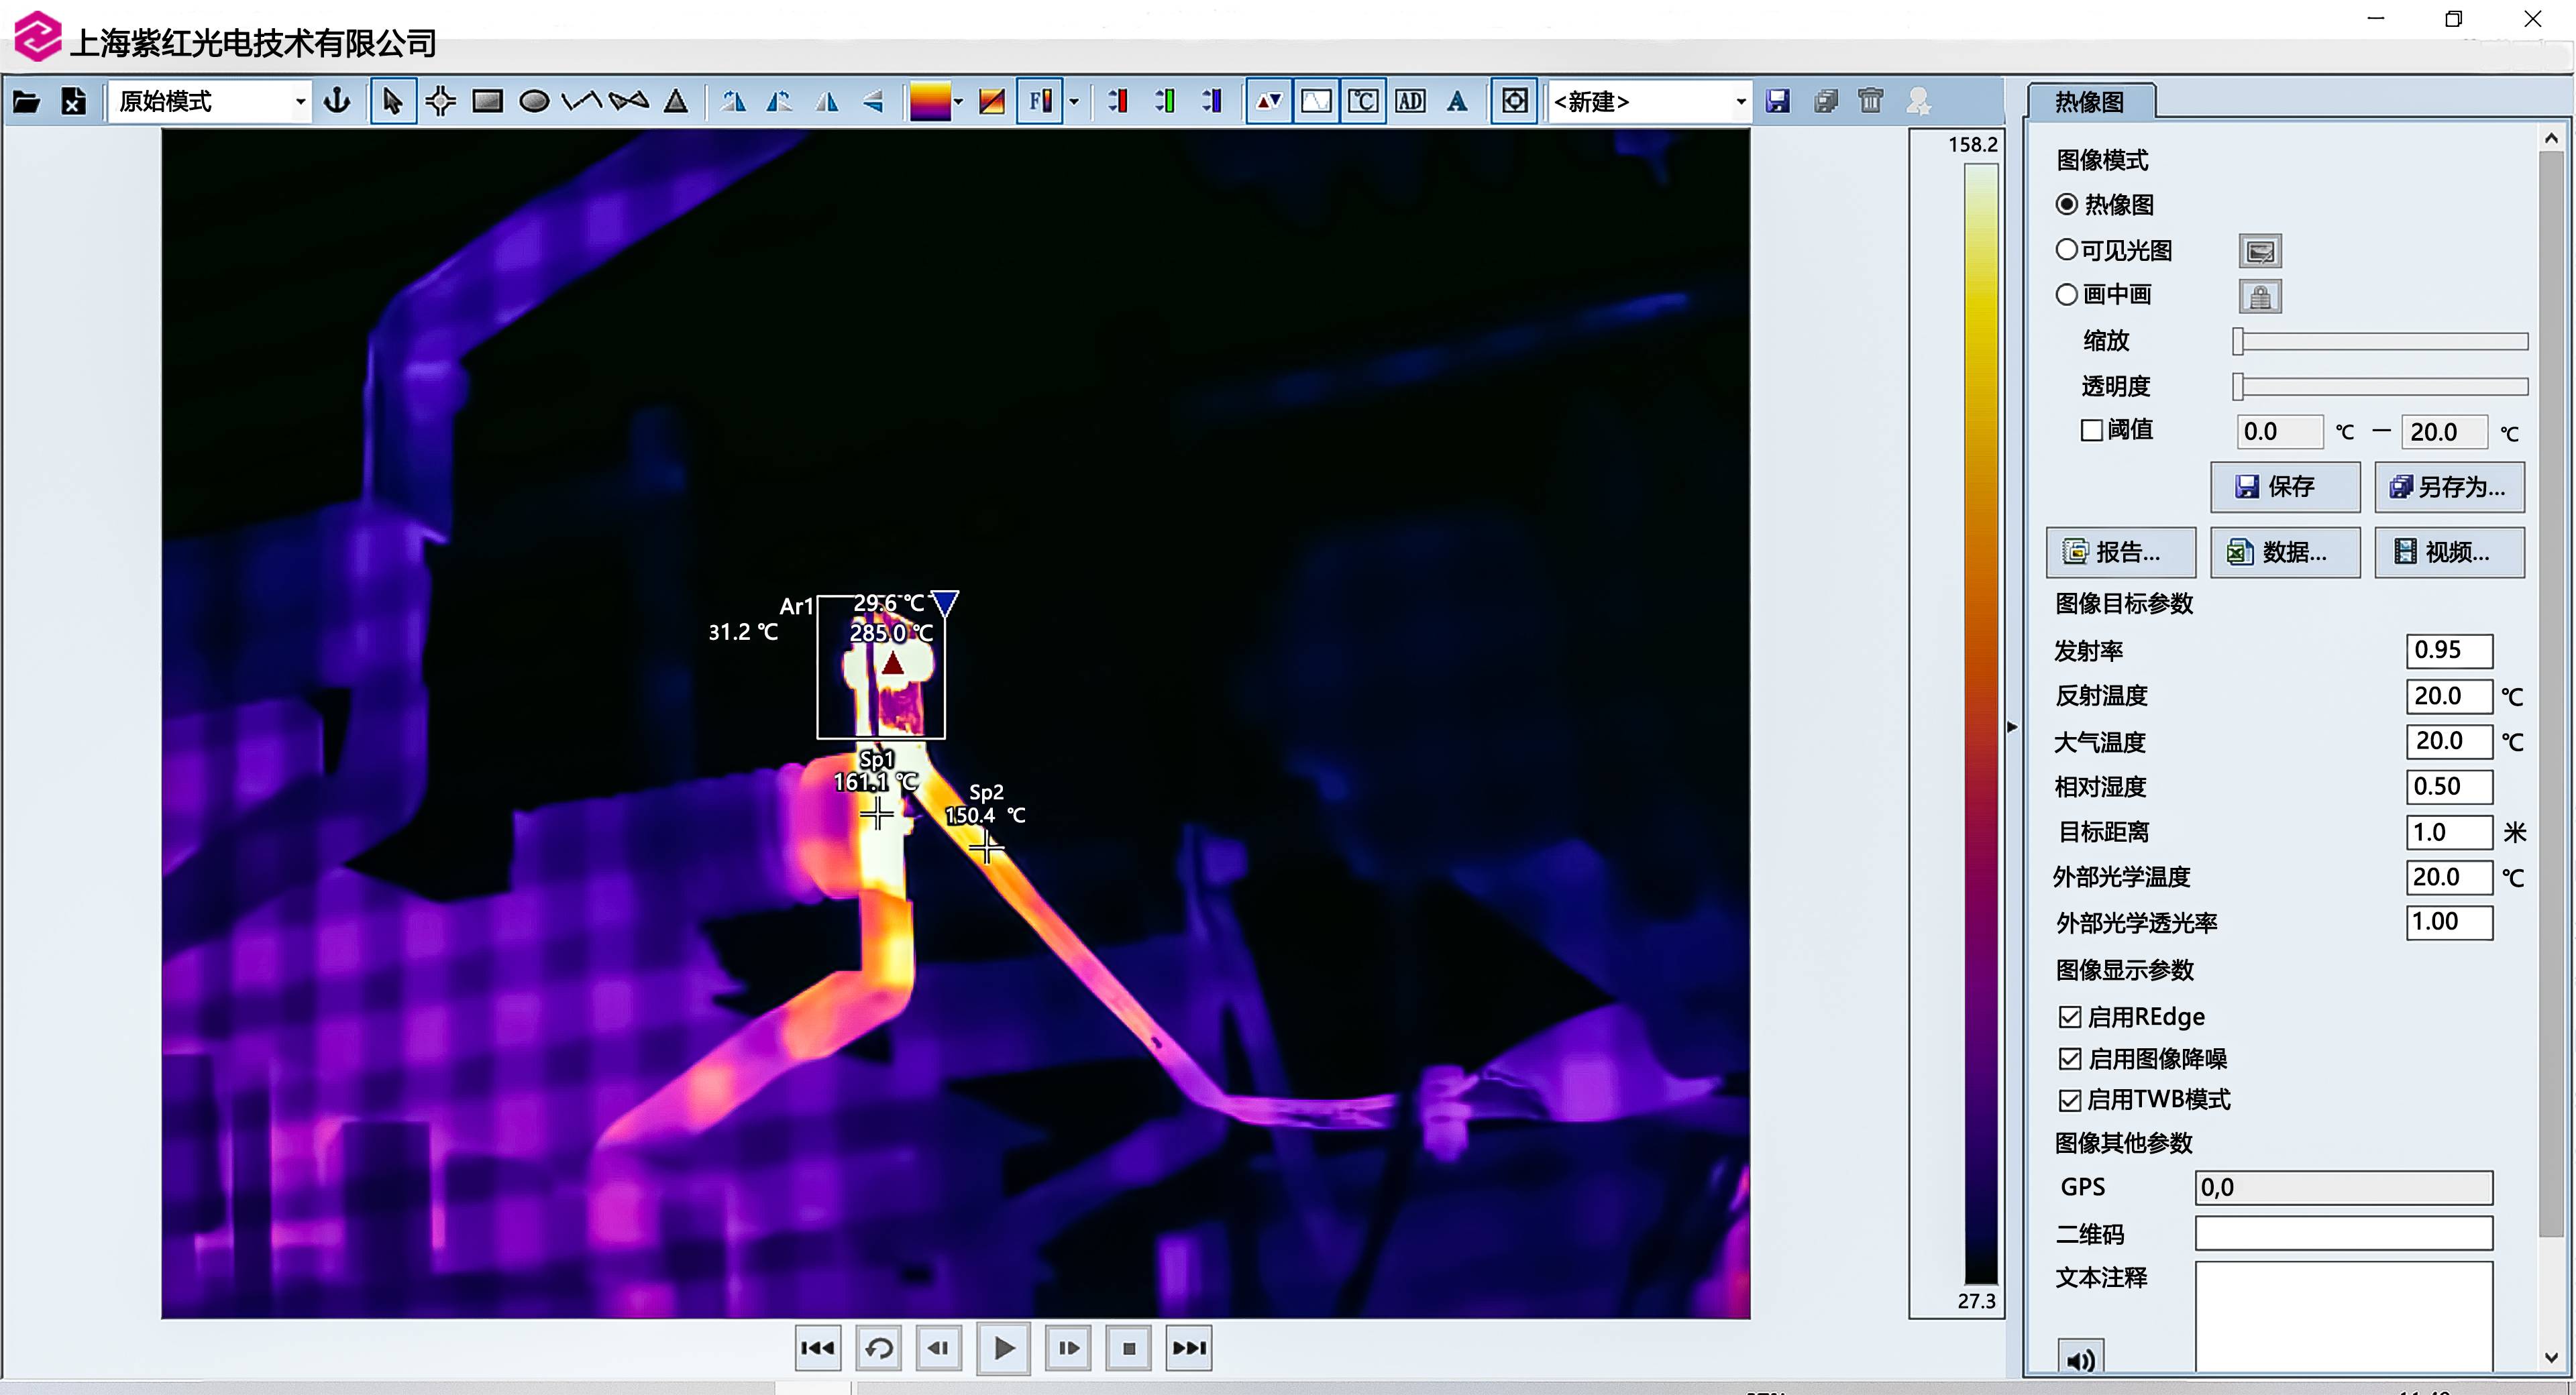Select the rectangle area tool
The image size is (2576, 1395).
[x=487, y=101]
